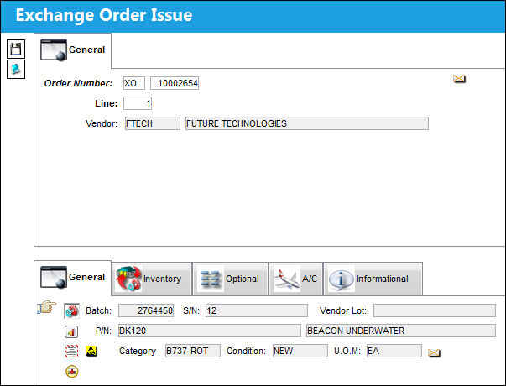Click the BEACON UNDERWATER description field
Viewport: 506px width, 386px height.
pyautogui.click(x=401, y=331)
